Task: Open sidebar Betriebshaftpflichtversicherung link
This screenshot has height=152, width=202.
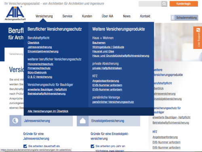Action: (x=171, y=123)
